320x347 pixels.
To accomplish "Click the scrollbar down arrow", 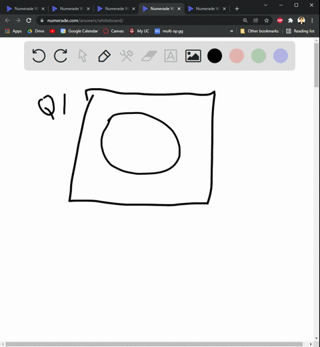I will pos(317,338).
